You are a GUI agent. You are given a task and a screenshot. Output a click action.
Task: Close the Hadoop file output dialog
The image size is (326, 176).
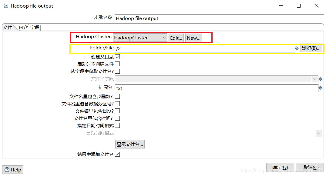click(316, 6)
